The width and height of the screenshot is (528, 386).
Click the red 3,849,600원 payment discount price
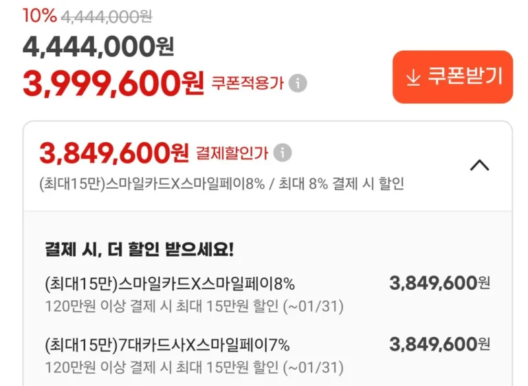113,153
